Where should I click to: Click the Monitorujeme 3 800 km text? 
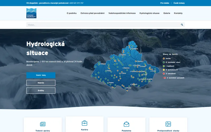[x=54, y=63]
